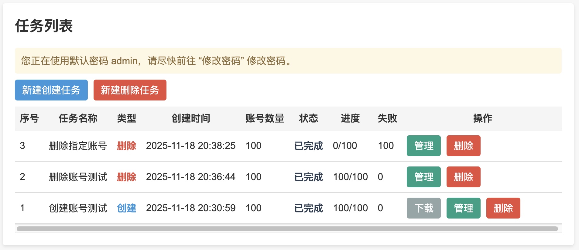This screenshot has width=579, height=250.
Task: Open 管理 for the 创建账号测试 task
Action: pos(463,208)
